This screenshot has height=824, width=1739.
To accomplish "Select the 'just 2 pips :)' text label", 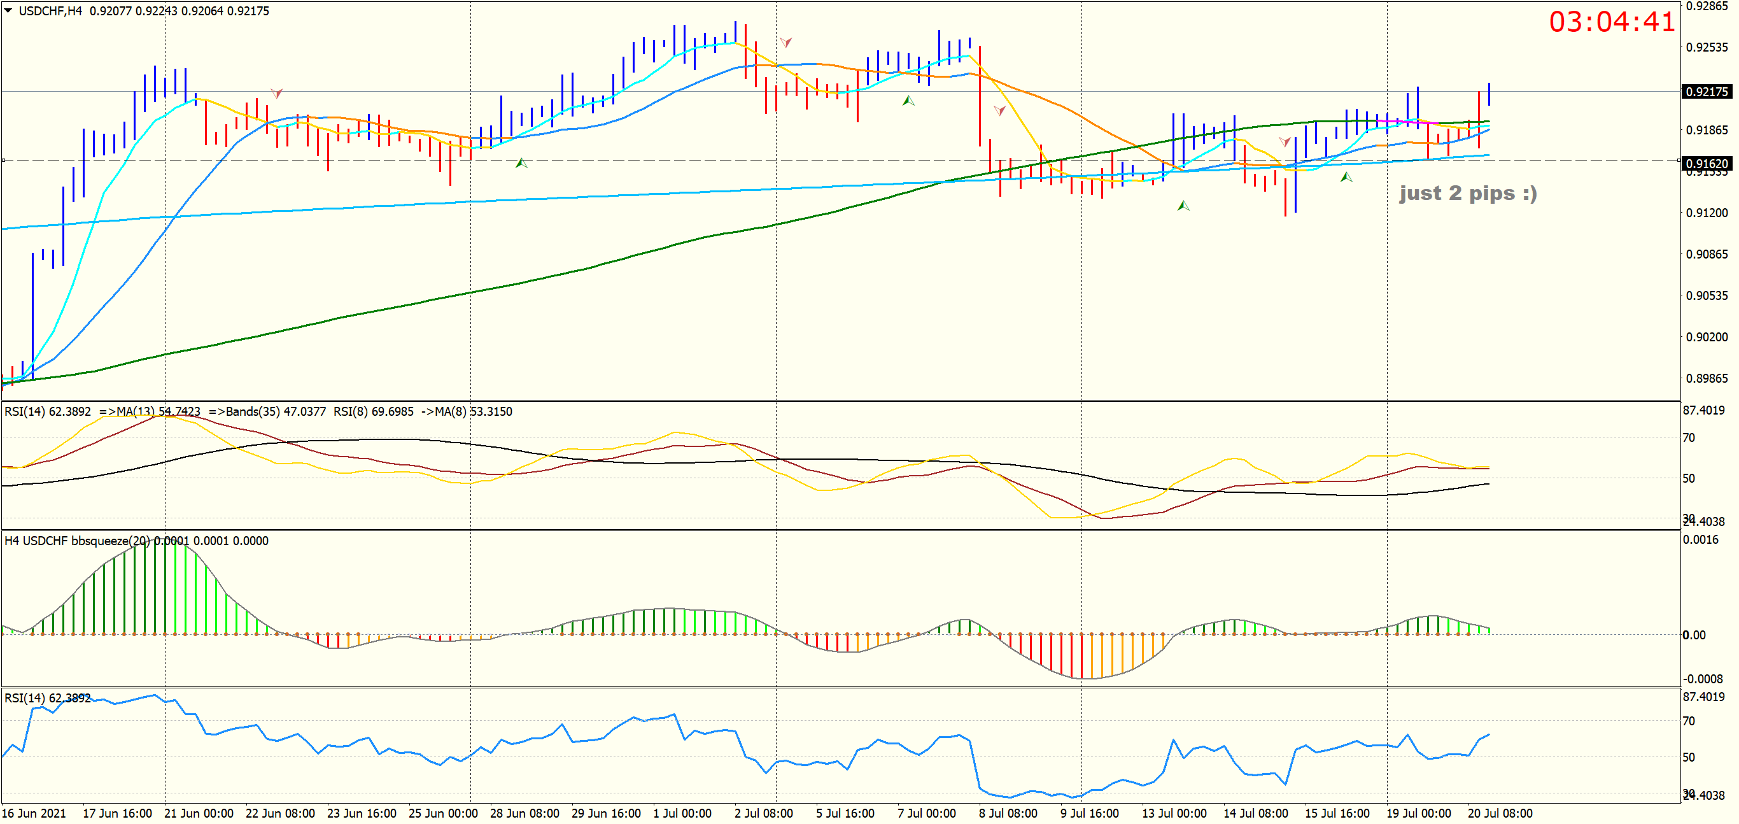I will [1468, 193].
